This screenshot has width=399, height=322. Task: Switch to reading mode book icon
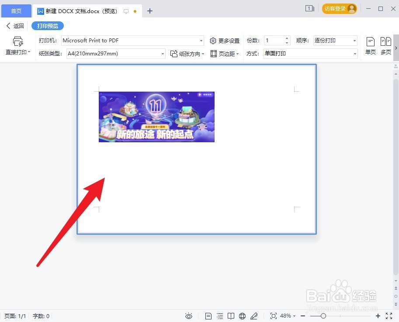point(231,316)
